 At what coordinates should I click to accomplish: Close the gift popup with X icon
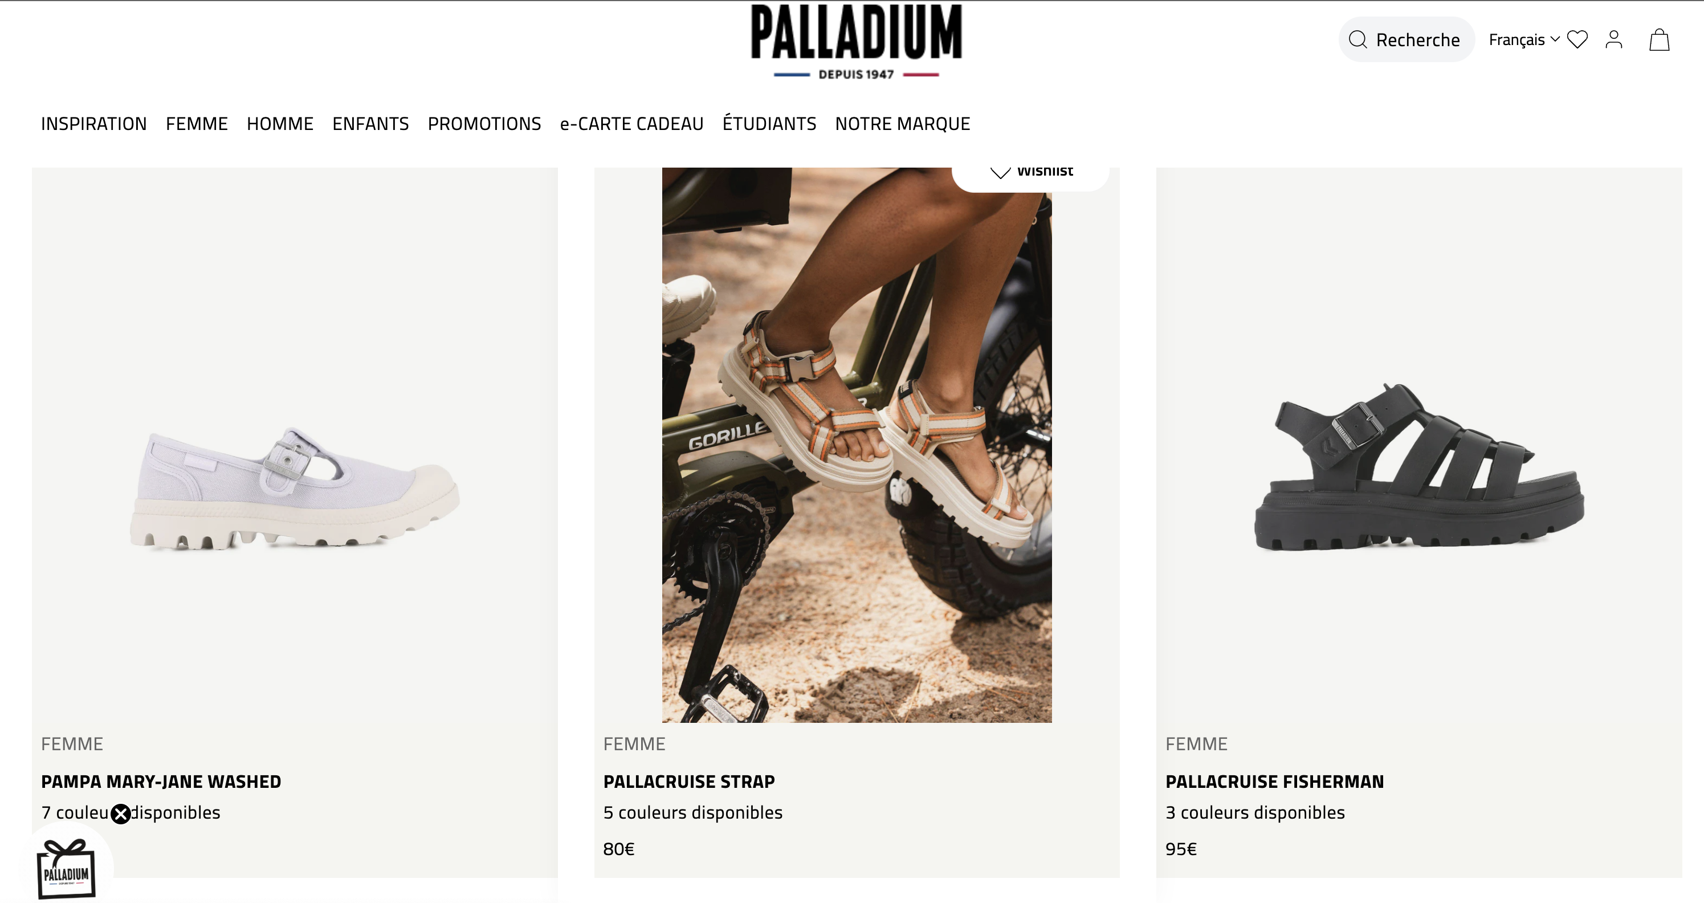[x=120, y=813]
